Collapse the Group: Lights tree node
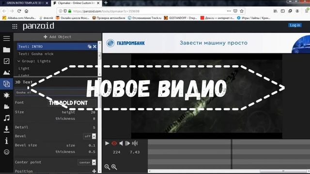Image resolution: width=310 pixels, height=174 pixels. (x=19, y=61)
